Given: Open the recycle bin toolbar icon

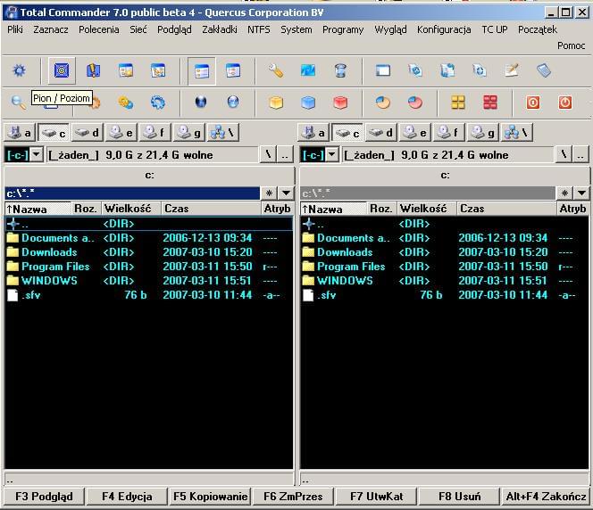Looking at the screenshot, I should 340,70.
